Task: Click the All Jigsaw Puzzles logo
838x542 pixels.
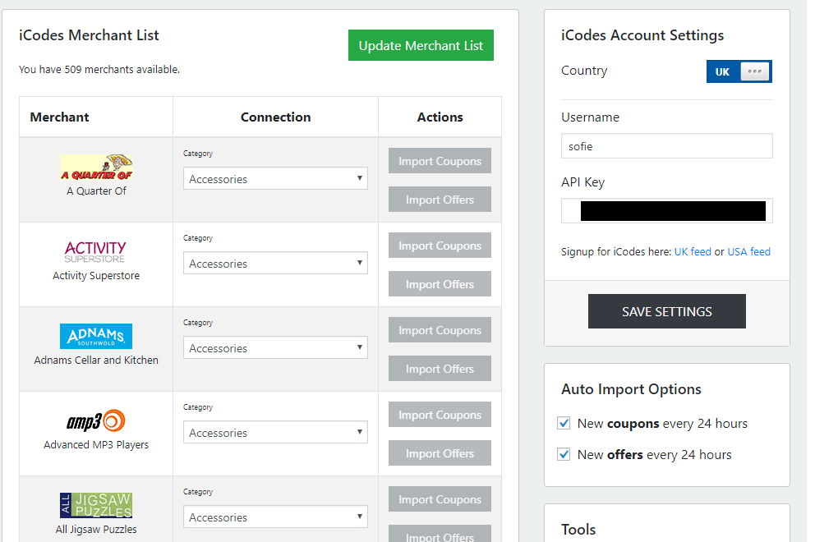Action: coord(96,505)
